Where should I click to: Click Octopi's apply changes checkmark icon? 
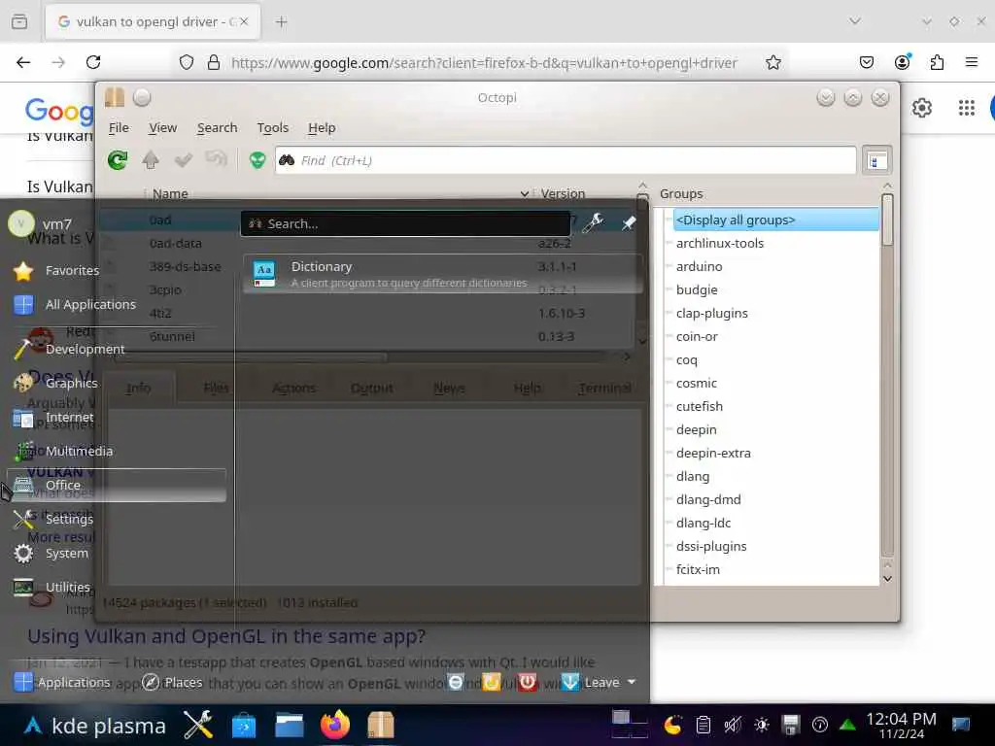(x=184, y=160)
